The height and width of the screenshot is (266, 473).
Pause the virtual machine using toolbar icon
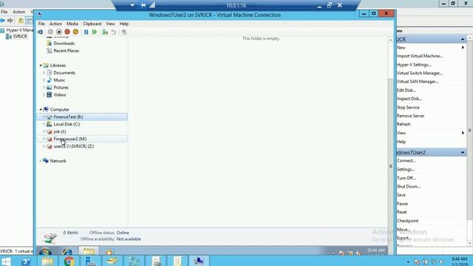pyautogui.click(x=86, y=32)
